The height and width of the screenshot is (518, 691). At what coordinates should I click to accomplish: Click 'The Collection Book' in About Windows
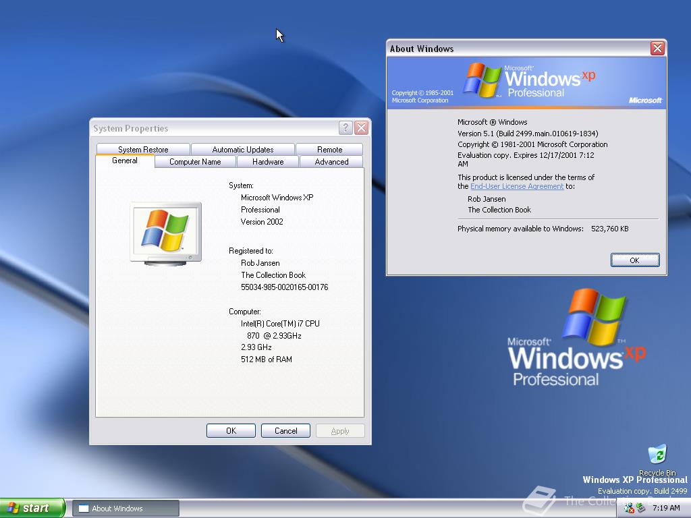[499, 210]
